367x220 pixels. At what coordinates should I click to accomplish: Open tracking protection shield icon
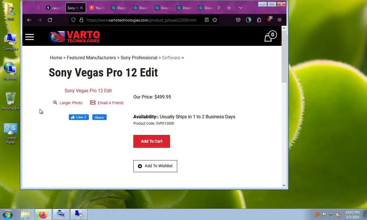click(73, 20)
